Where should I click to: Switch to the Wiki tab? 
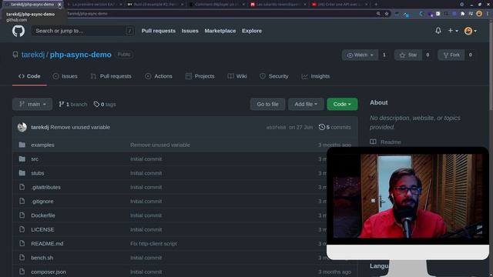pos(237,76)
